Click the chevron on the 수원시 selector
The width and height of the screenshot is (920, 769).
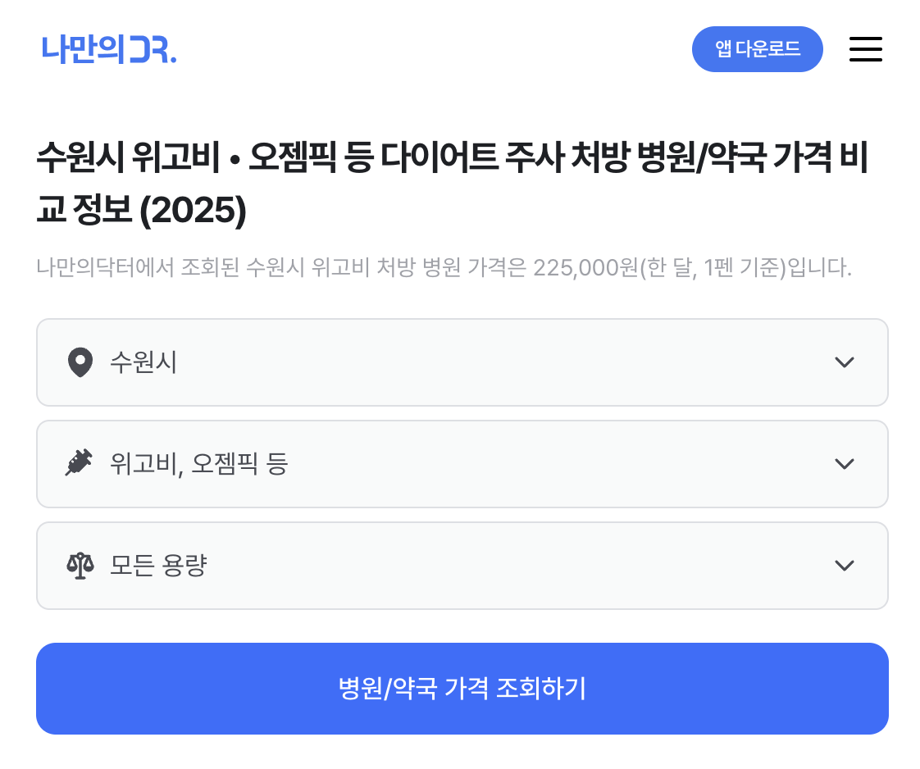pos(845,362)
